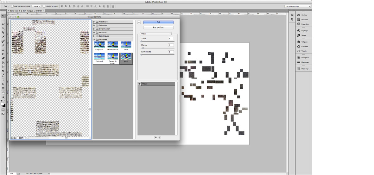374x175 pixels.
Task: Collapse the Textures filter folder
Action: [94, 40]
